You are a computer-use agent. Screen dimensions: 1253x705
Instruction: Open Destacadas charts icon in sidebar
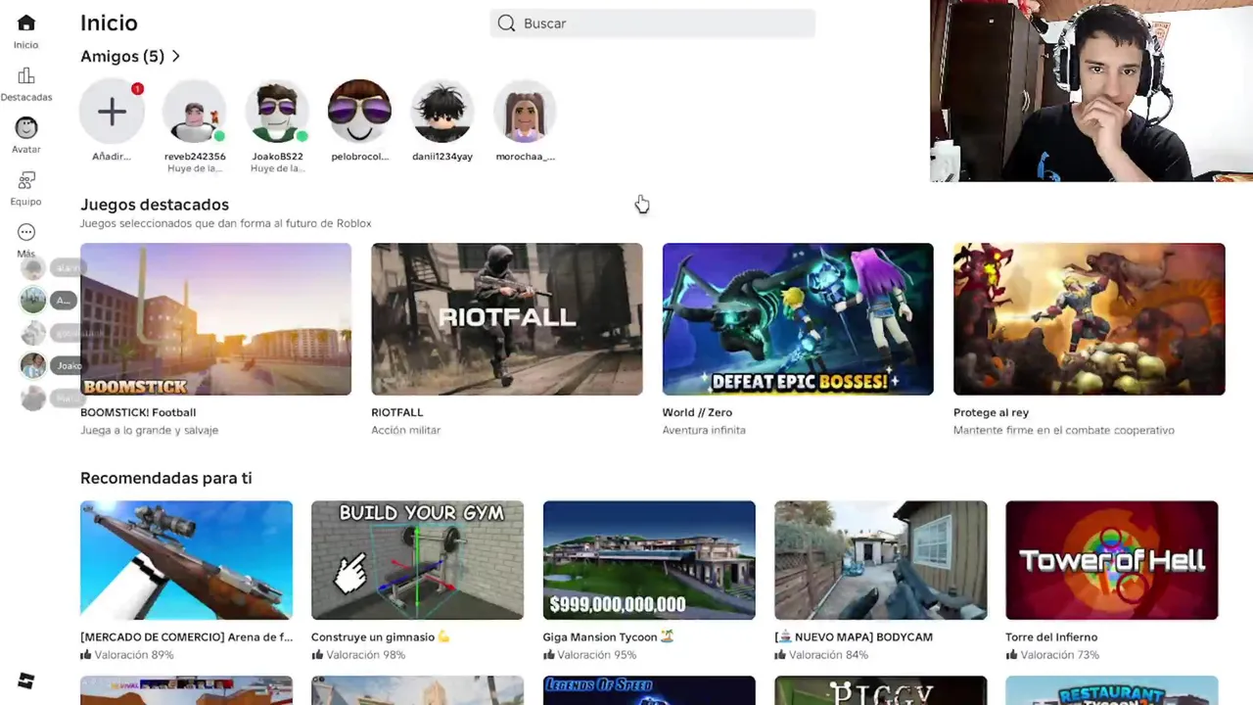26,75
